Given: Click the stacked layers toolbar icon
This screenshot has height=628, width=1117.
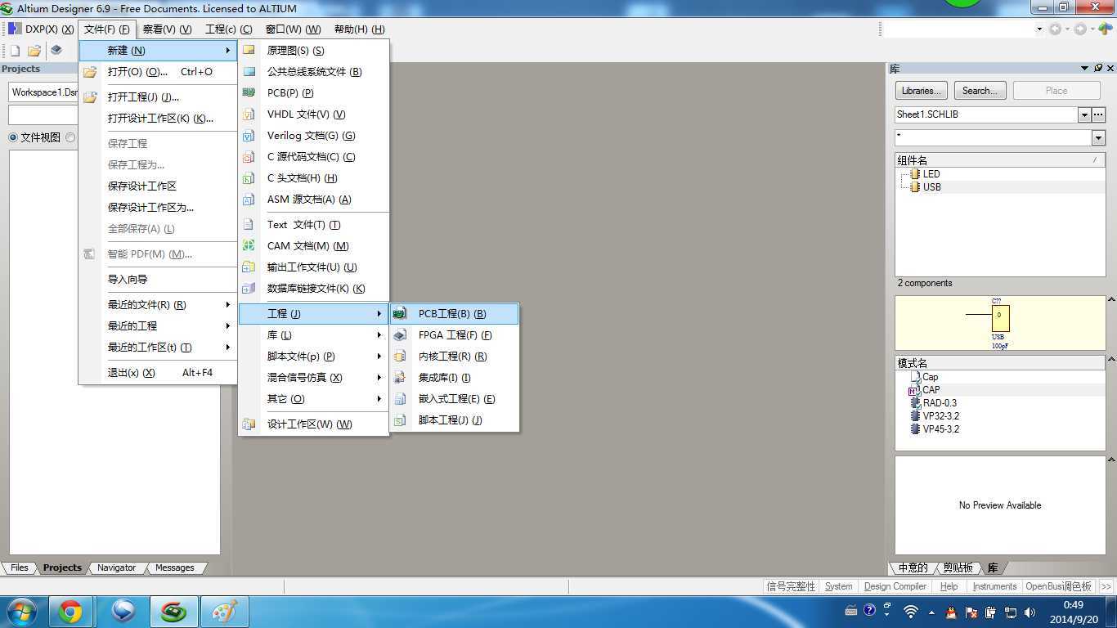Looking at the screenshot, I should tap(56, 50).
